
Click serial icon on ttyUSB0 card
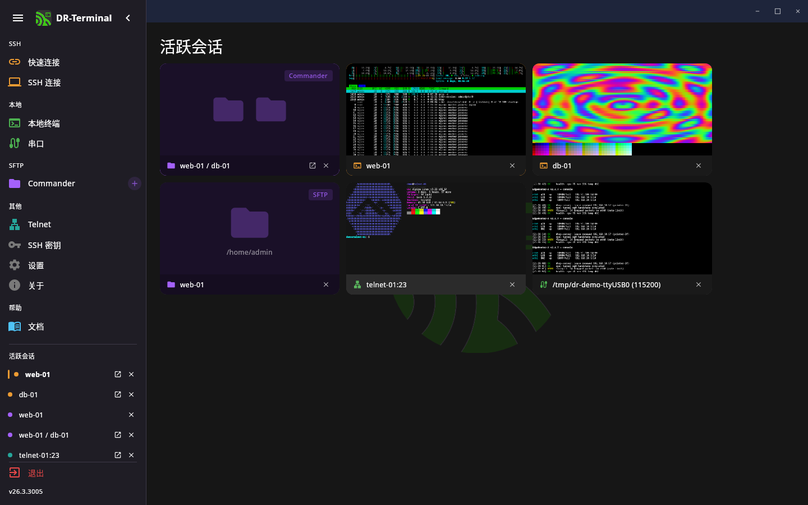click(x=544, y=284)
